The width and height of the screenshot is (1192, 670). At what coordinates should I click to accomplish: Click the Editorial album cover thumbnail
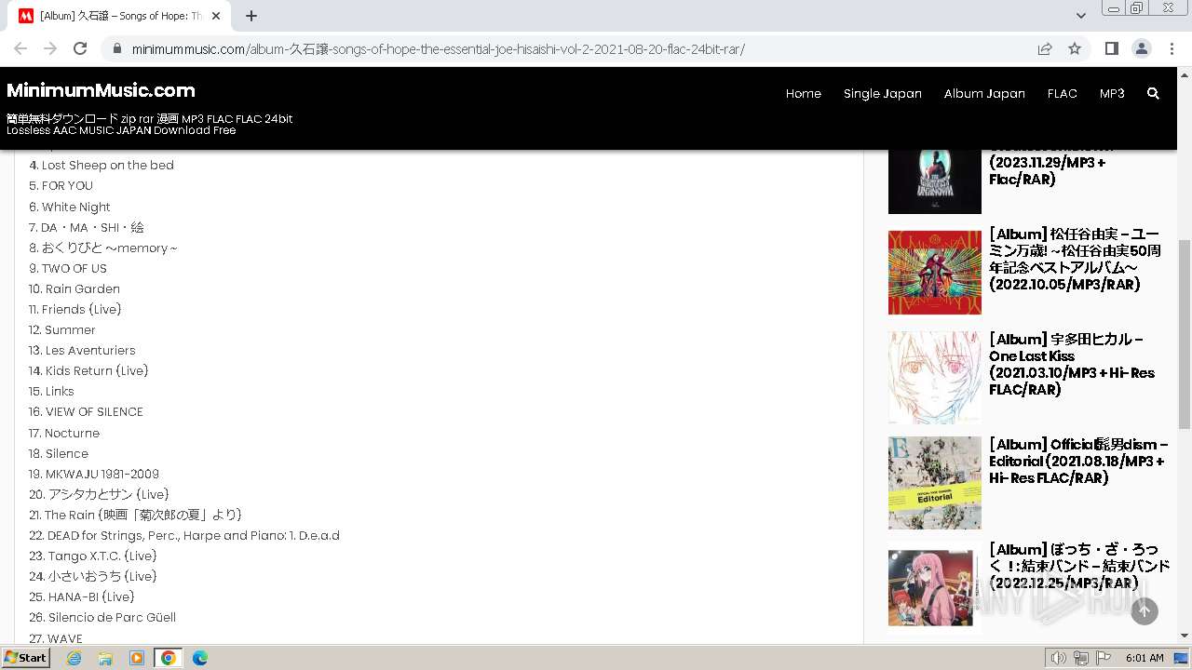[935, 483]
